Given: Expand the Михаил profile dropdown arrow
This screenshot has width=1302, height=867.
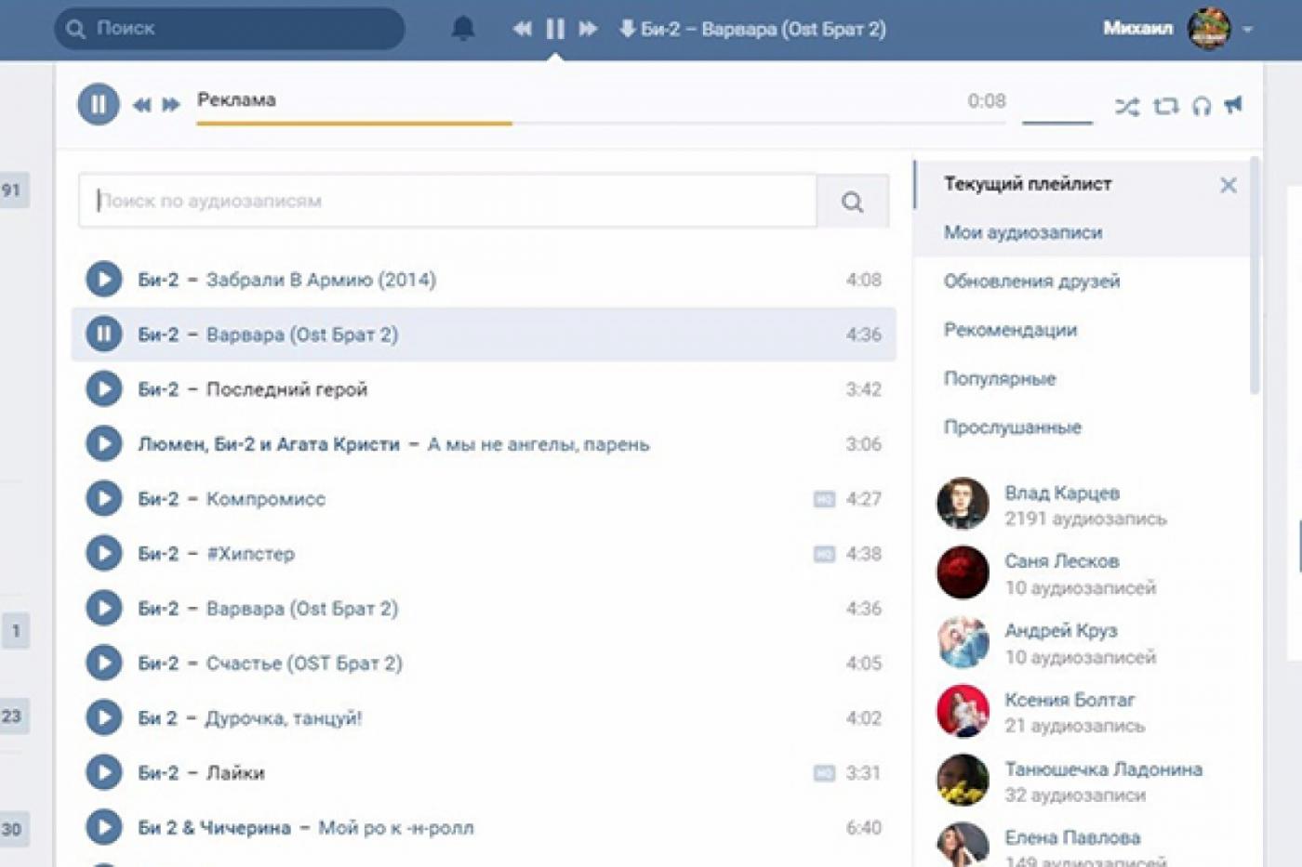Looking at the screenshot, I should (x=1248, y=29).
